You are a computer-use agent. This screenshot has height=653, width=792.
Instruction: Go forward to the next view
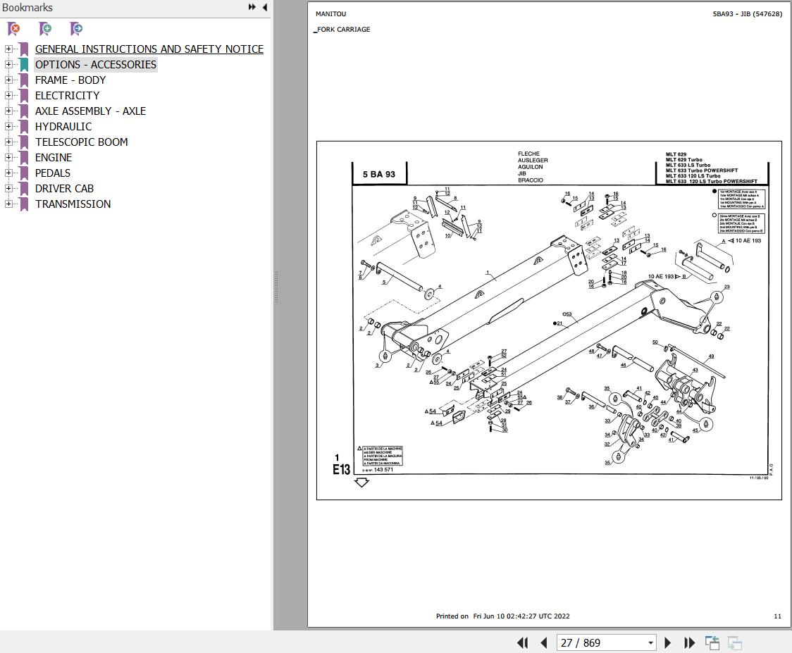734,642
